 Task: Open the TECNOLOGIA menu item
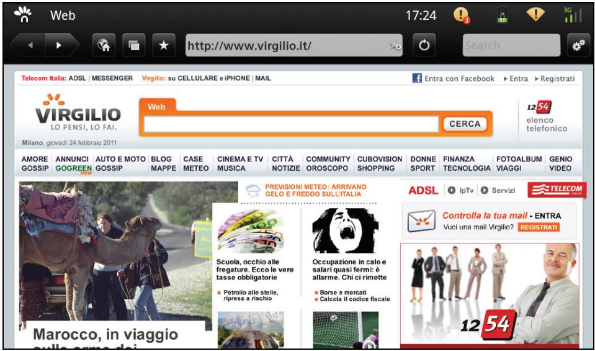467,168
